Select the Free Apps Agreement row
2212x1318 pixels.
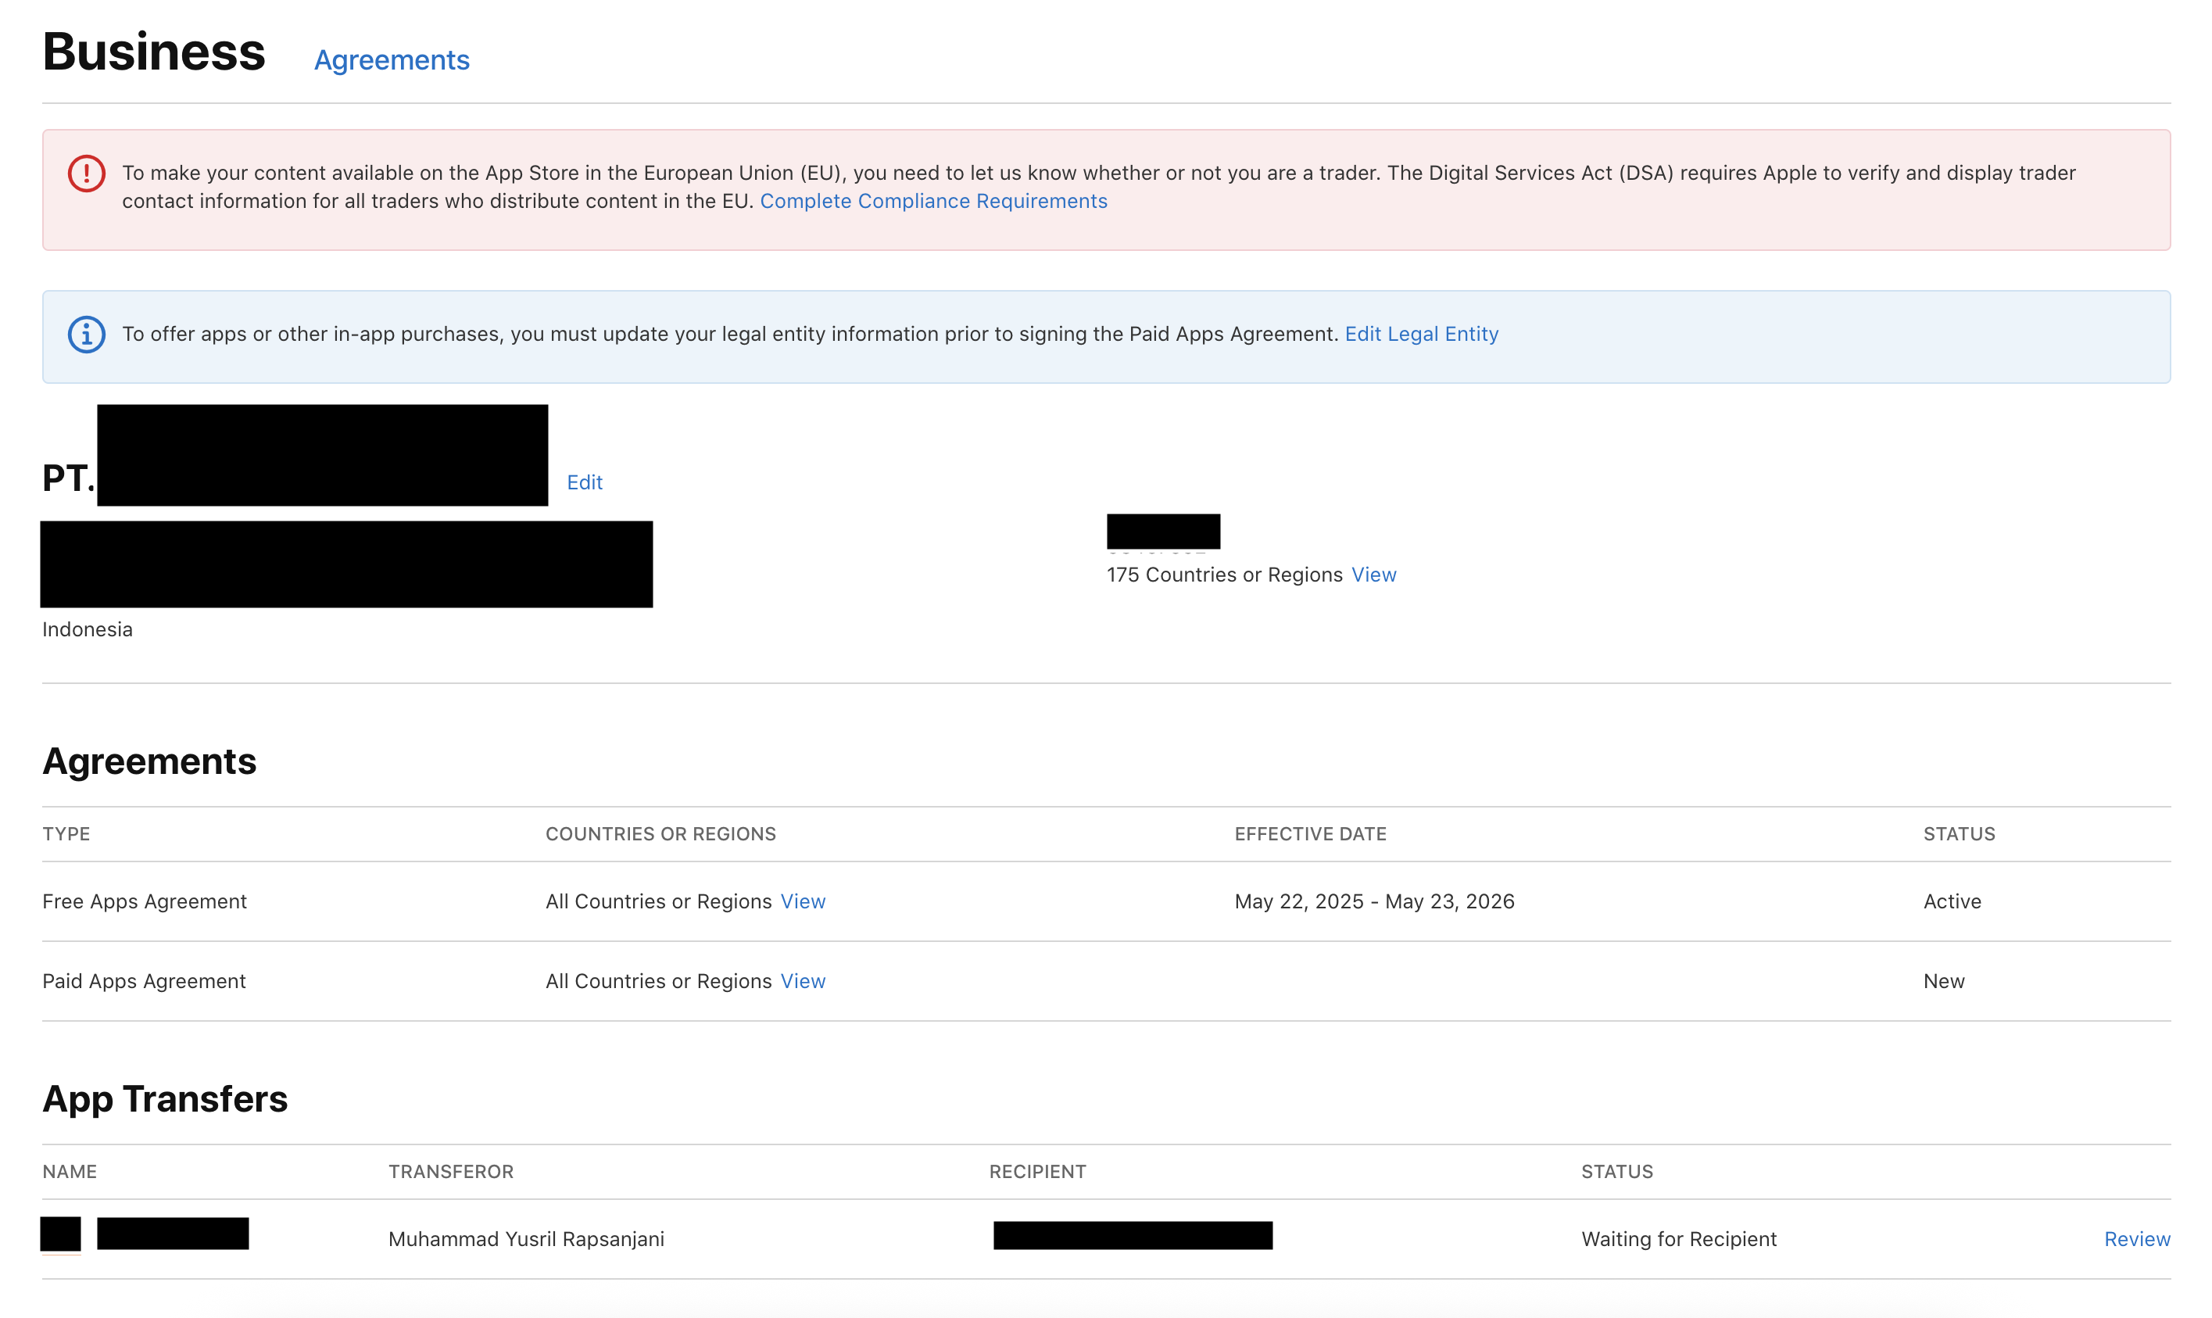pyautogui.click(x=145, y=901)
